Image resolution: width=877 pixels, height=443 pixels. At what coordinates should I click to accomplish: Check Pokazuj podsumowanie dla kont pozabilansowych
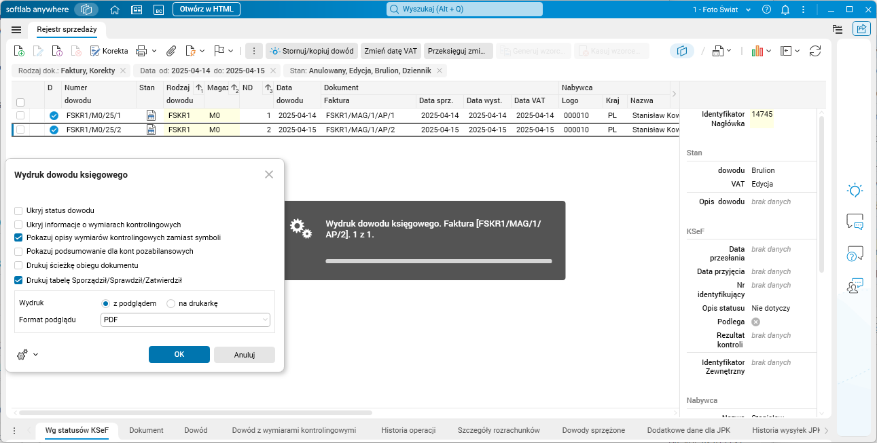coord(19,251)
